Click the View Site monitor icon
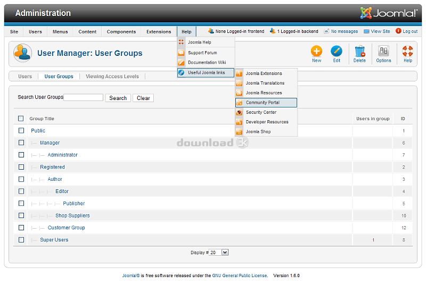 [366, 31]
